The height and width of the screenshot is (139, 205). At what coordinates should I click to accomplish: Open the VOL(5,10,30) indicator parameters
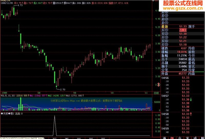[x=8, y=96]
